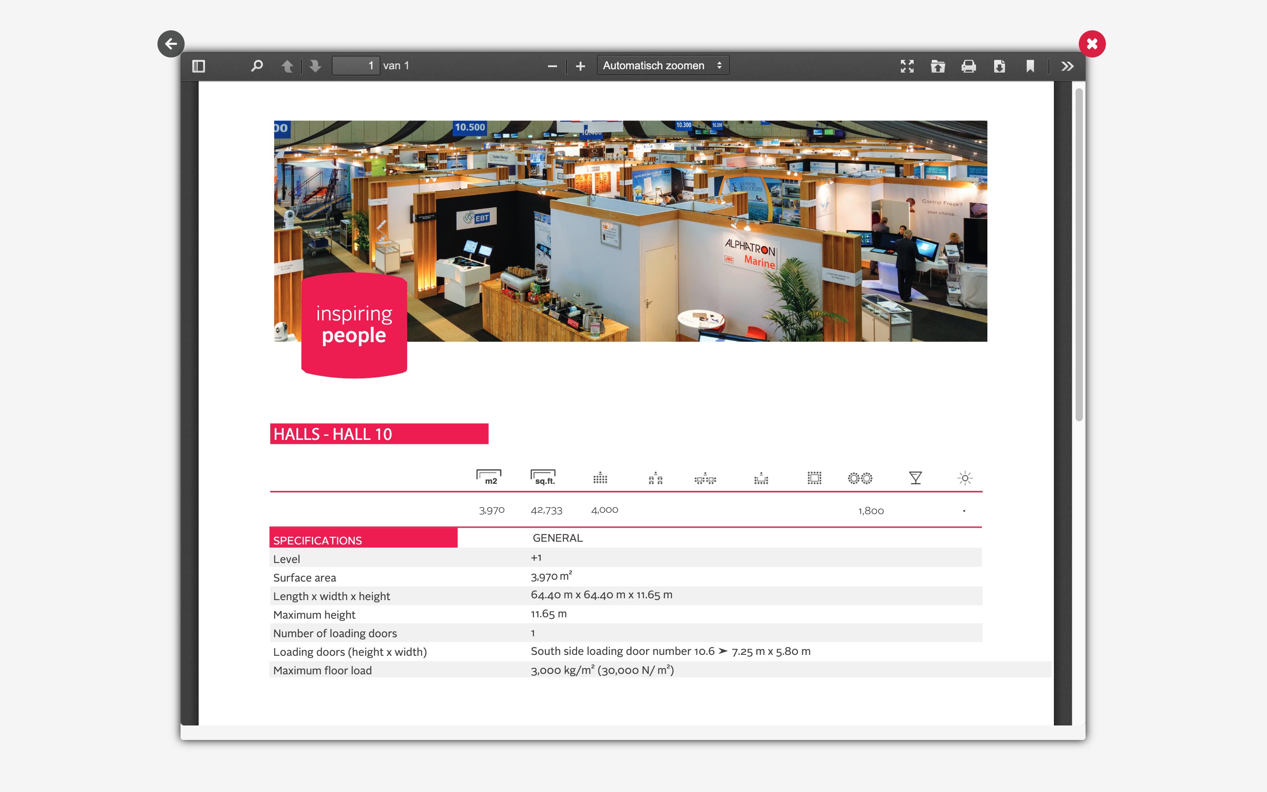This screenshot has width=1267, height=792.
Task: Open the Automatisch zoomen dropdown
Action: click(x=662, y=66)
